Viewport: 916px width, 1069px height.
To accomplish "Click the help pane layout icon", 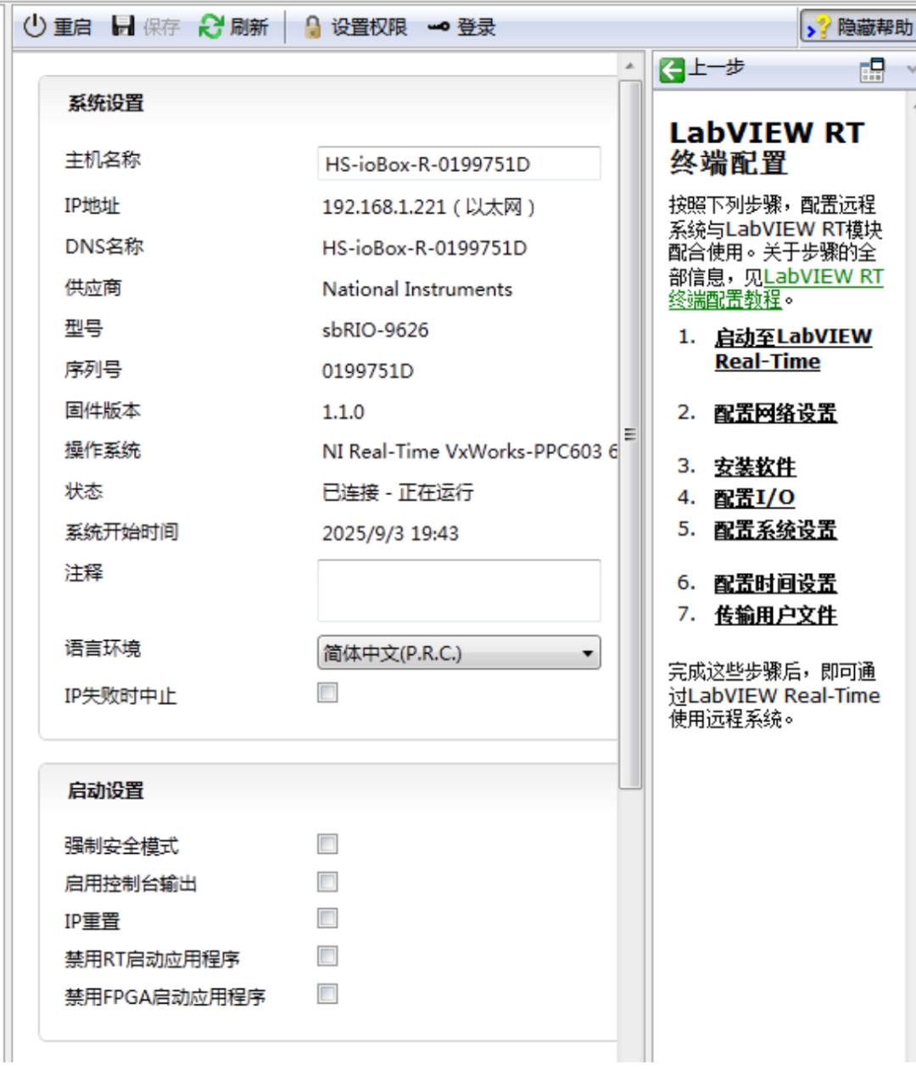I will 872,70.
